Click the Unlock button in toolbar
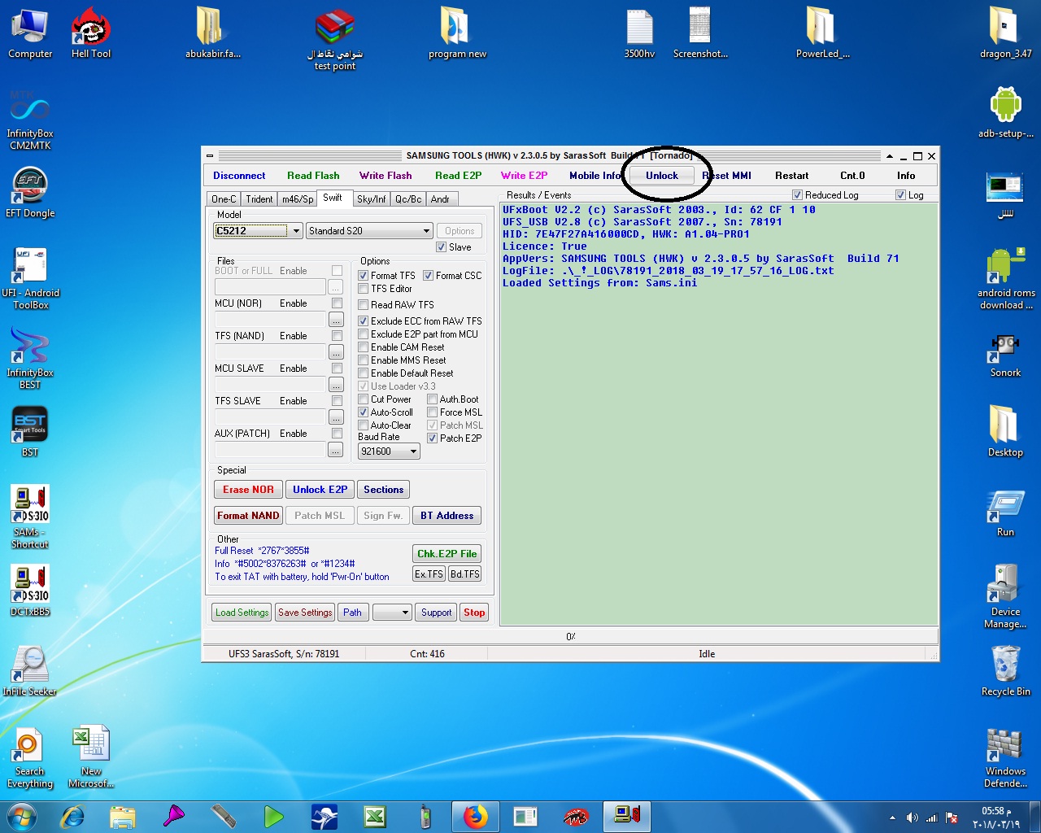Viewport: 1041px width, 833px height. 662,176
